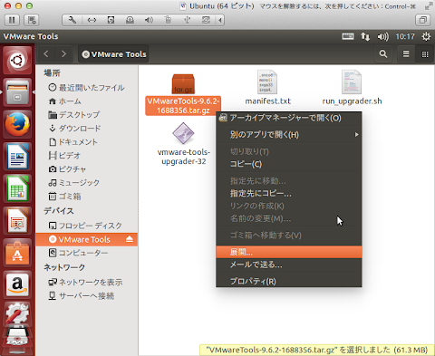
Task: Choose Send by mail from context menu
Action: pos(289,265)
